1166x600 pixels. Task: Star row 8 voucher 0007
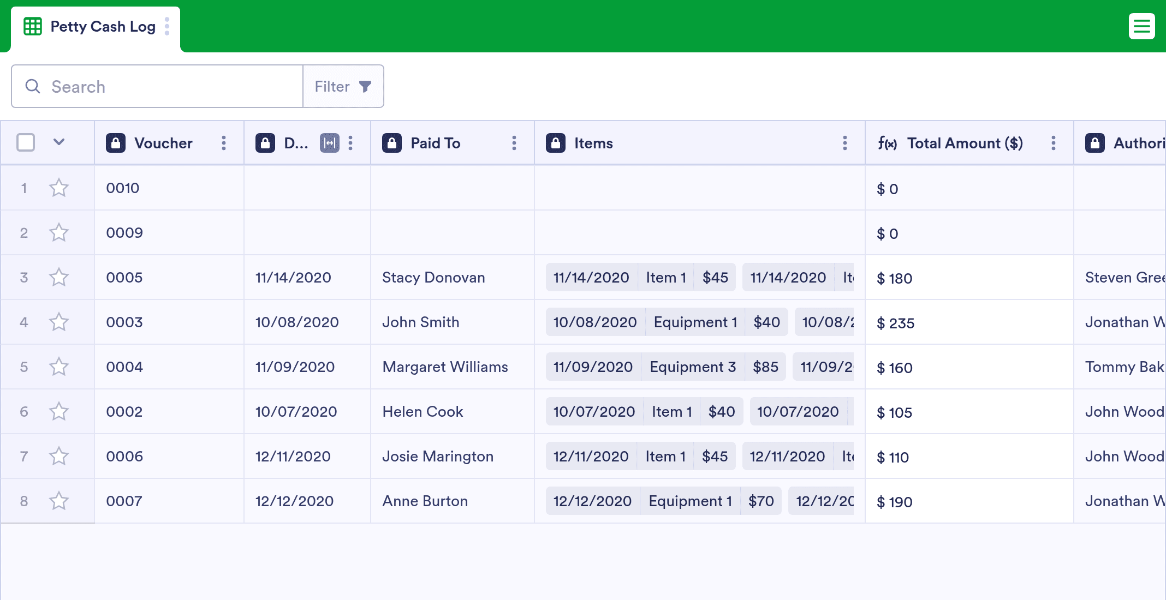click(59, 501)
